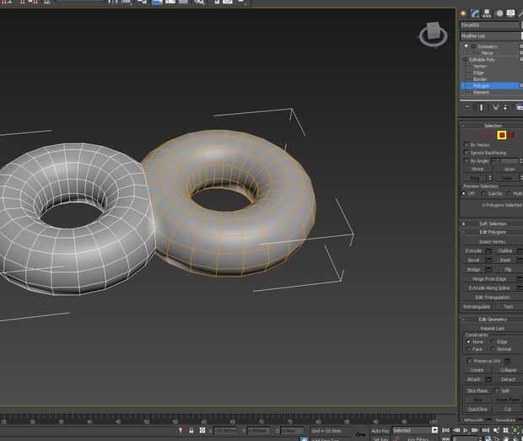Select Polygon sub-object level icon
Screen dimensions: 523x441
(x=501, y=135)
